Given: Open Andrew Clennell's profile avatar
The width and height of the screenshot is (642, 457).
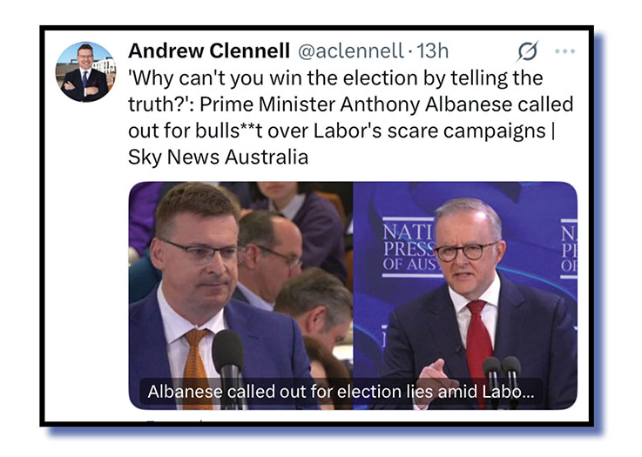Looking at the screenshot, I should 85,71.
